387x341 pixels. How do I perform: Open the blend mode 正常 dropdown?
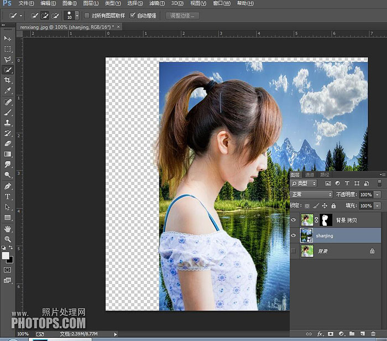pyautogui.click(x=311, y=194)
